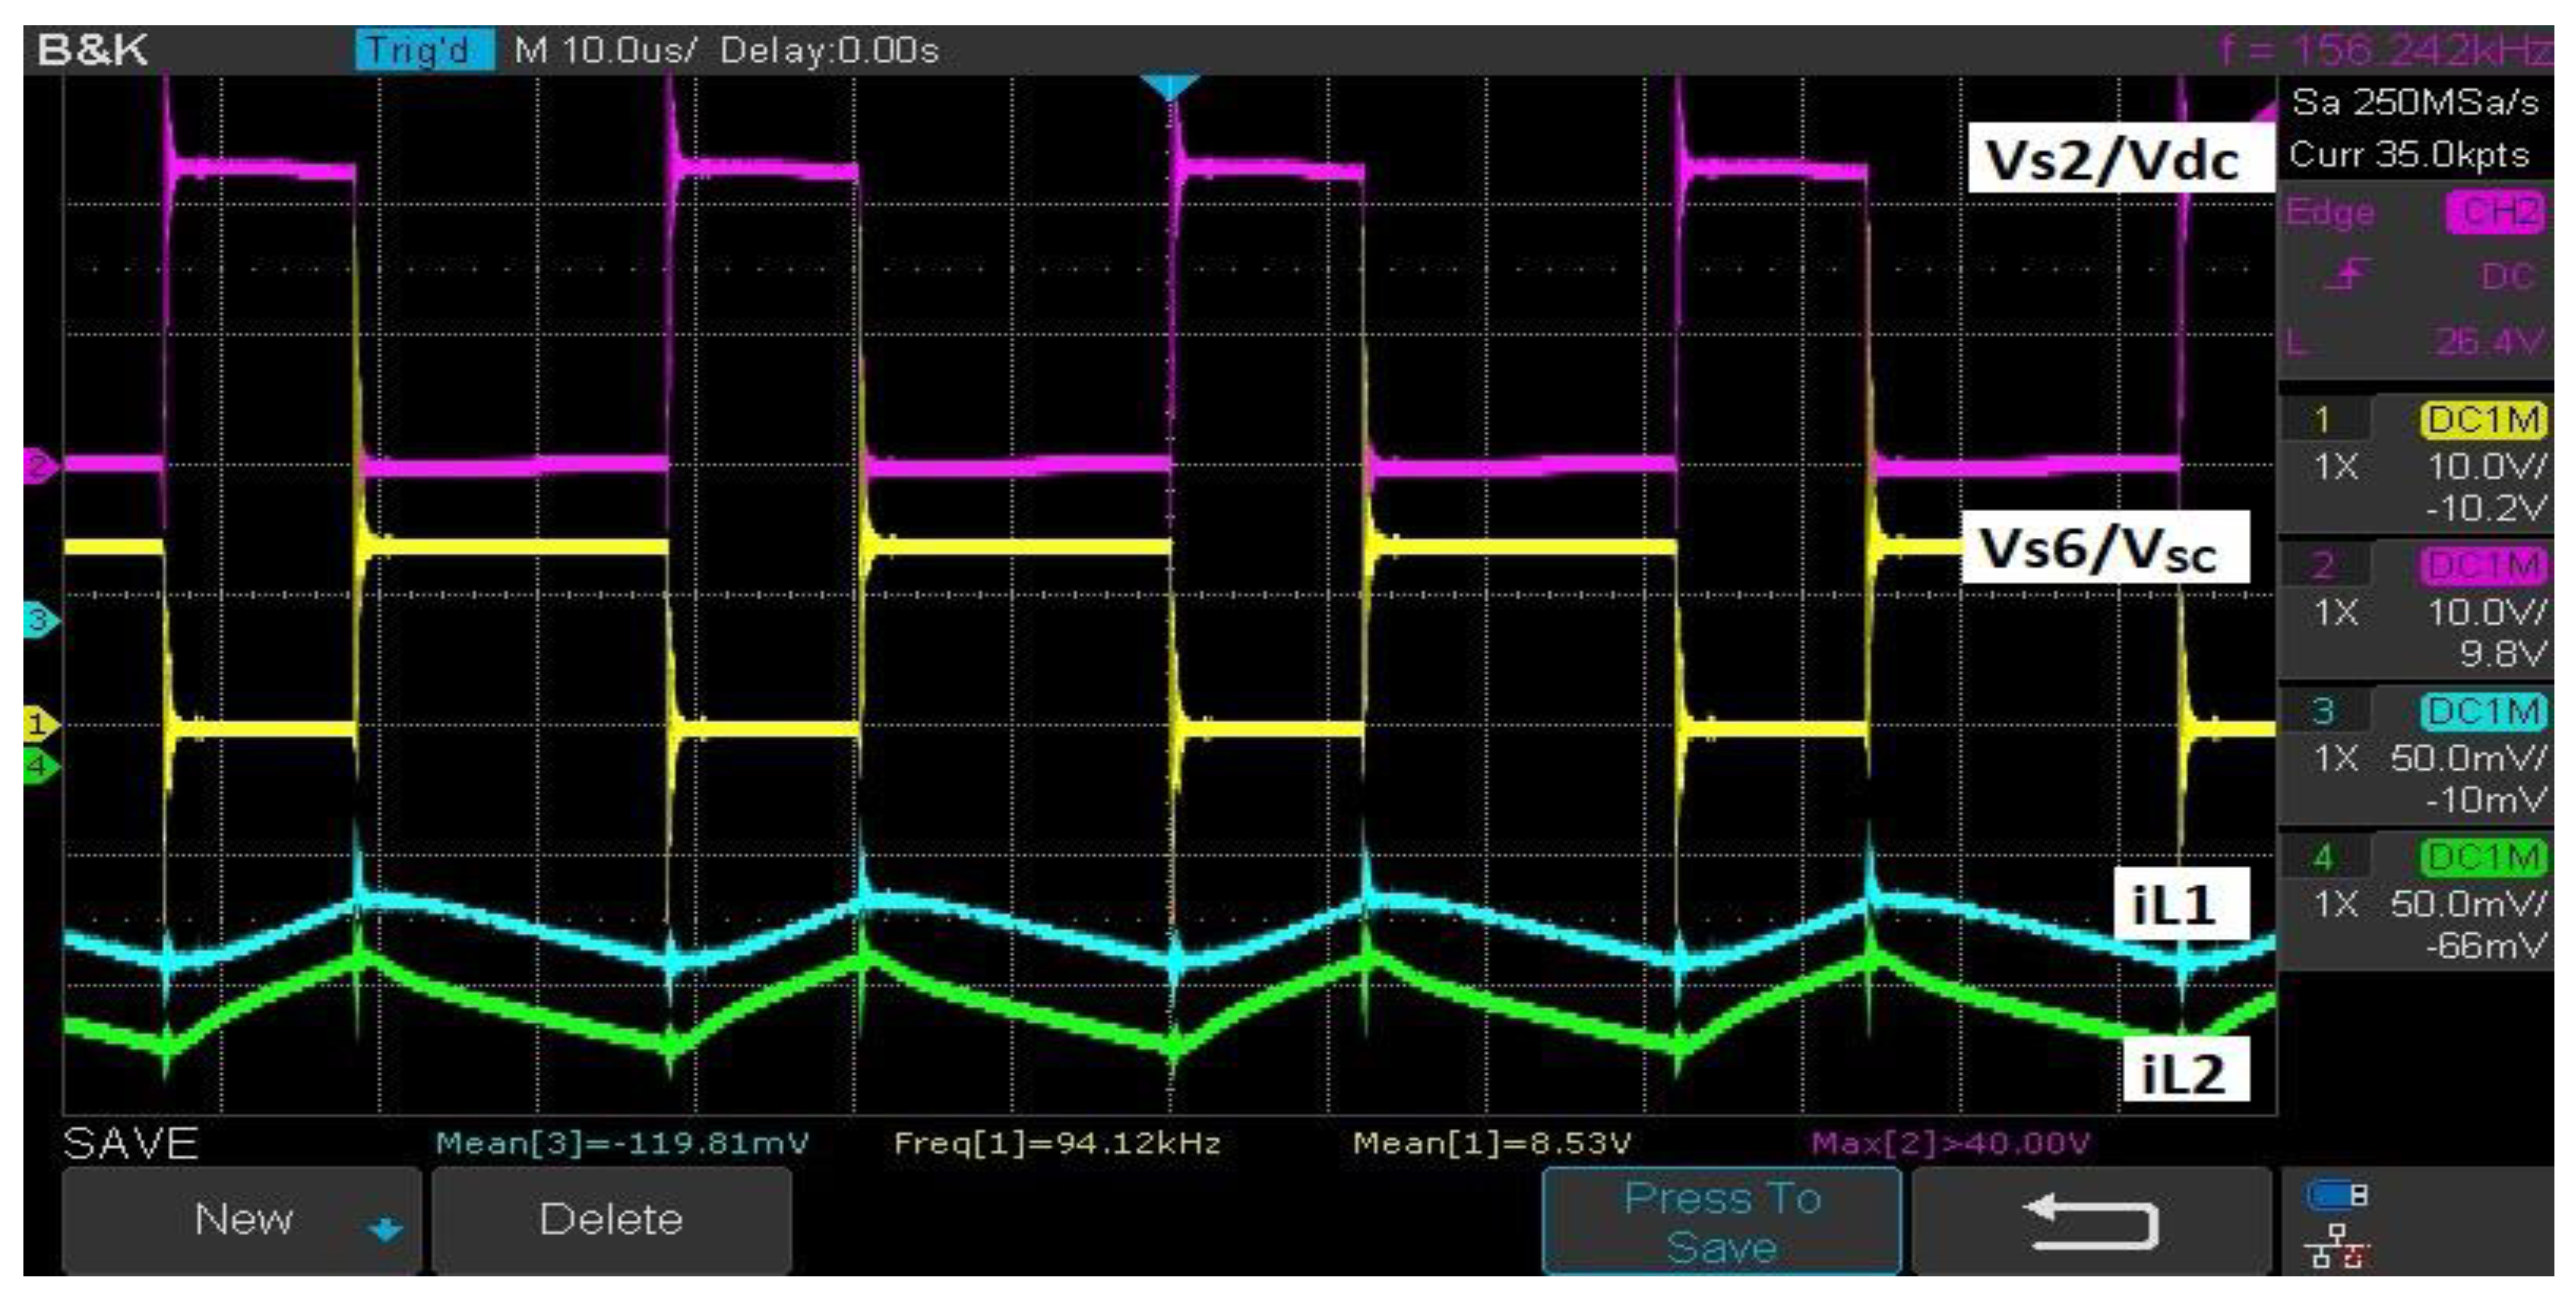Viewport: 2576px width, 1303px height.
Task: Toggle channel 3 DC1M coupling badge
Action: 2482,711
